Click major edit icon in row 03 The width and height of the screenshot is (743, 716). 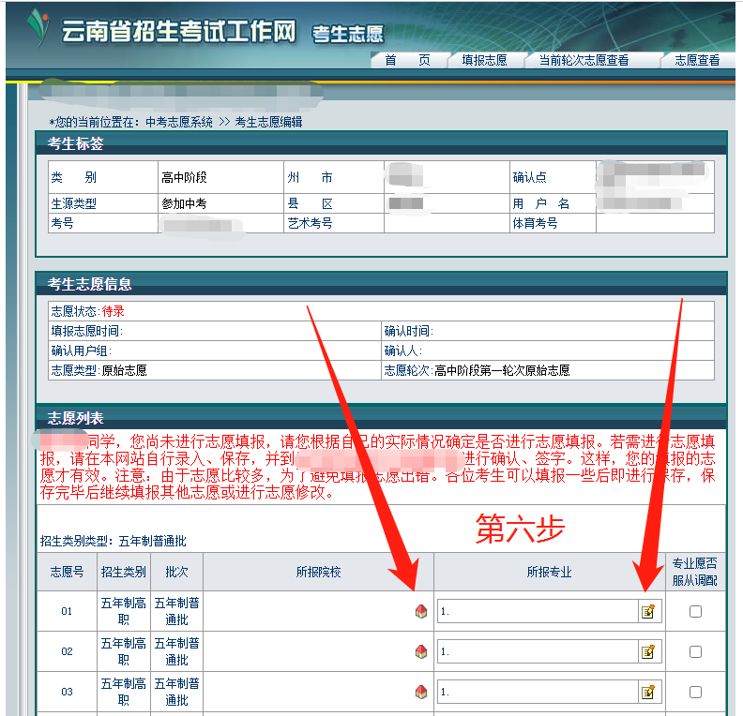(x=647, y=693)
